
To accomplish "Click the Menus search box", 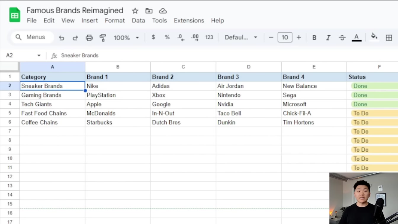I will [32, 37].
